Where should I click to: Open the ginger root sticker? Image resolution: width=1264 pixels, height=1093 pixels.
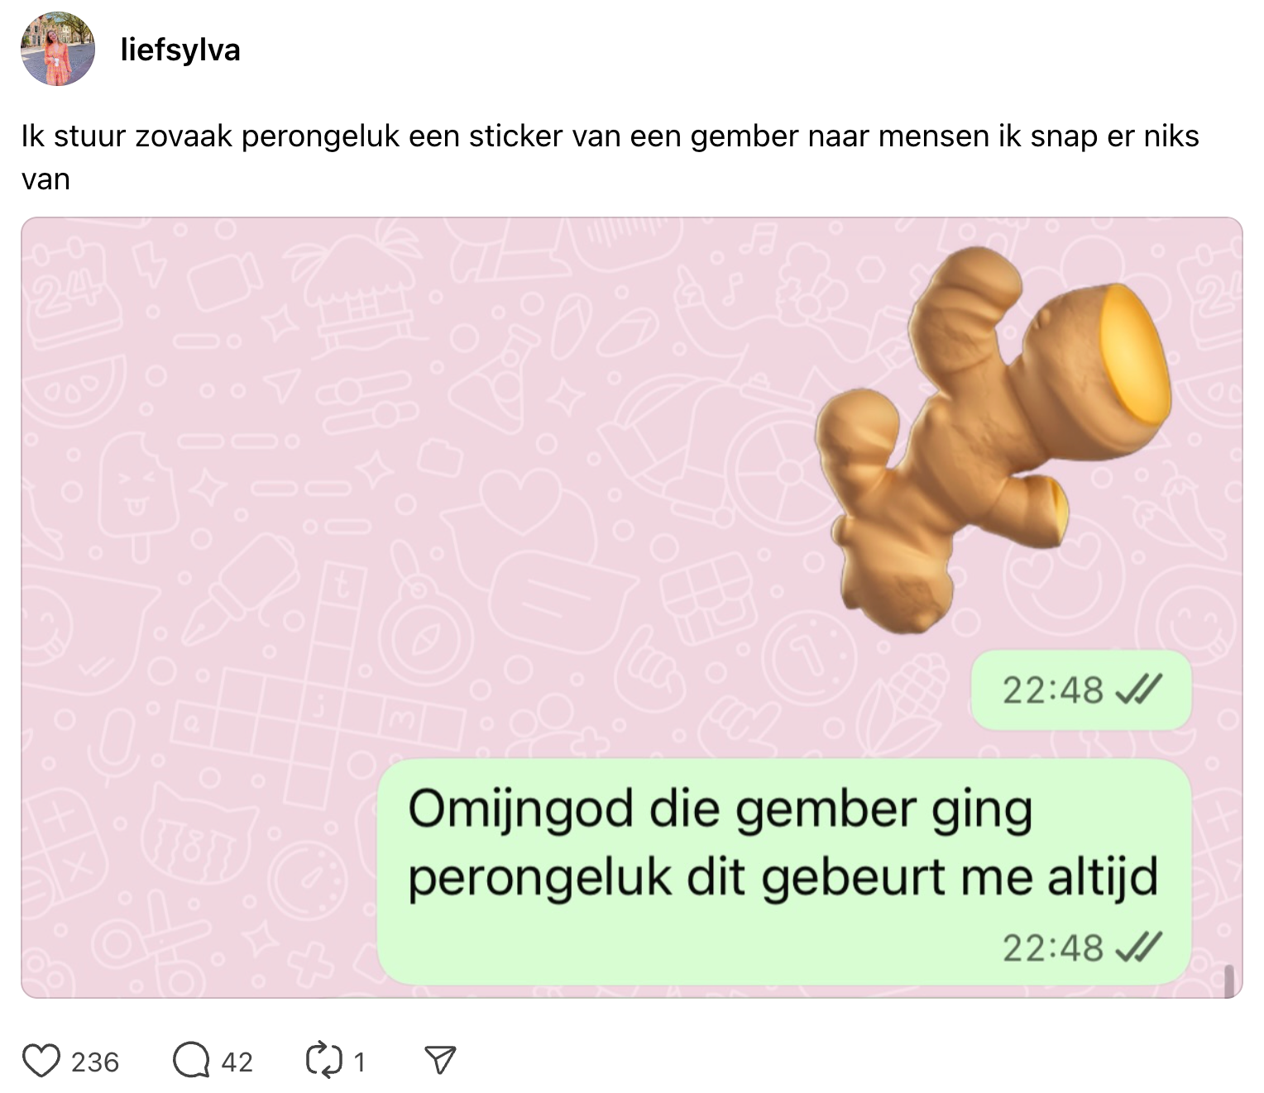tap(993, 438)
